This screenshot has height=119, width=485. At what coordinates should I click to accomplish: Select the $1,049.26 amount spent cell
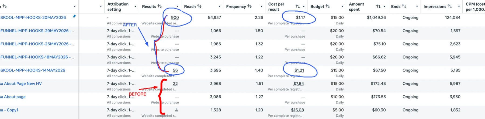tap(376, 17)
